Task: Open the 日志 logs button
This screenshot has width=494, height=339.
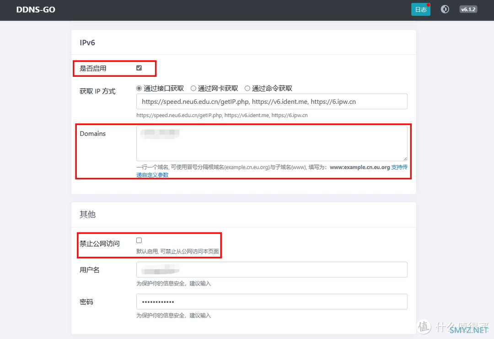Action: [x=420, y=9]
